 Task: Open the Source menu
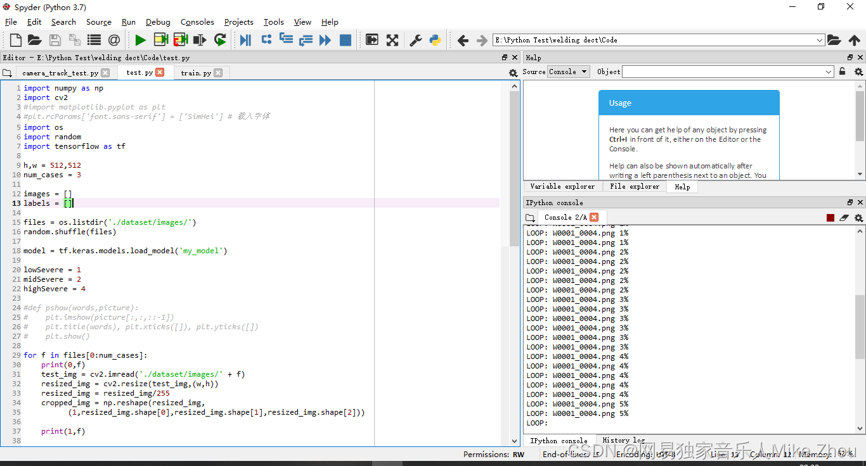(98, 22)
